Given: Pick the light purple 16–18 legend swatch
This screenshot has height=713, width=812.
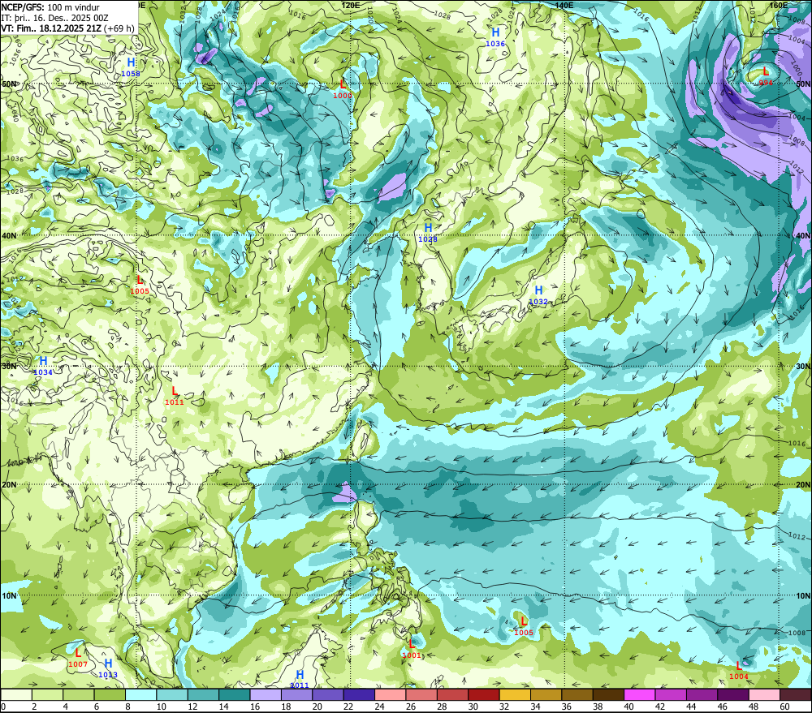Looking at the screenshot, I should (266, 694).
